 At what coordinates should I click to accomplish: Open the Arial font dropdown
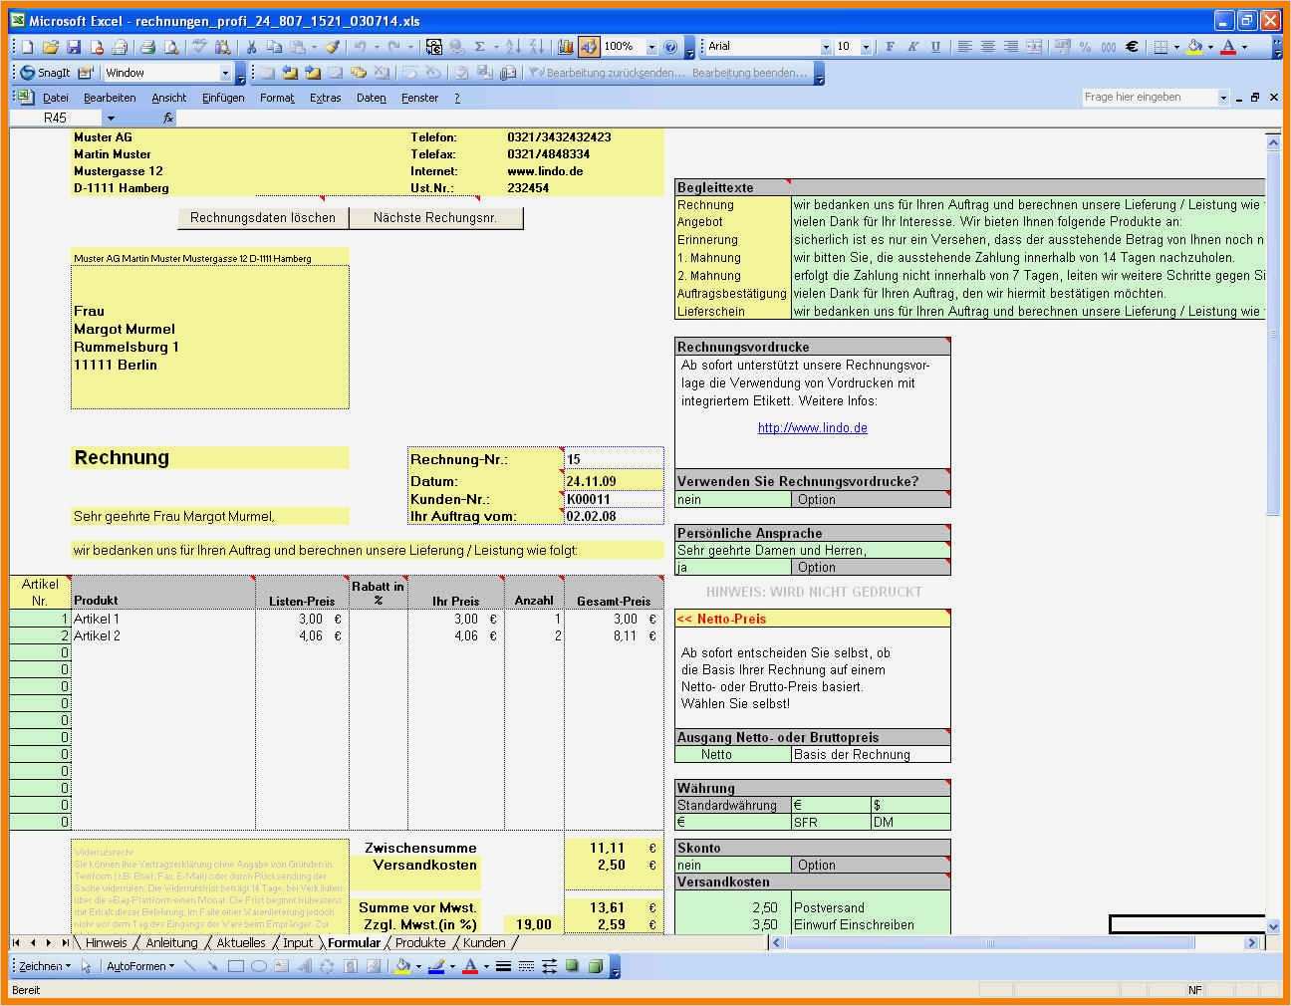pyautogui.click(x=828, y=46)
